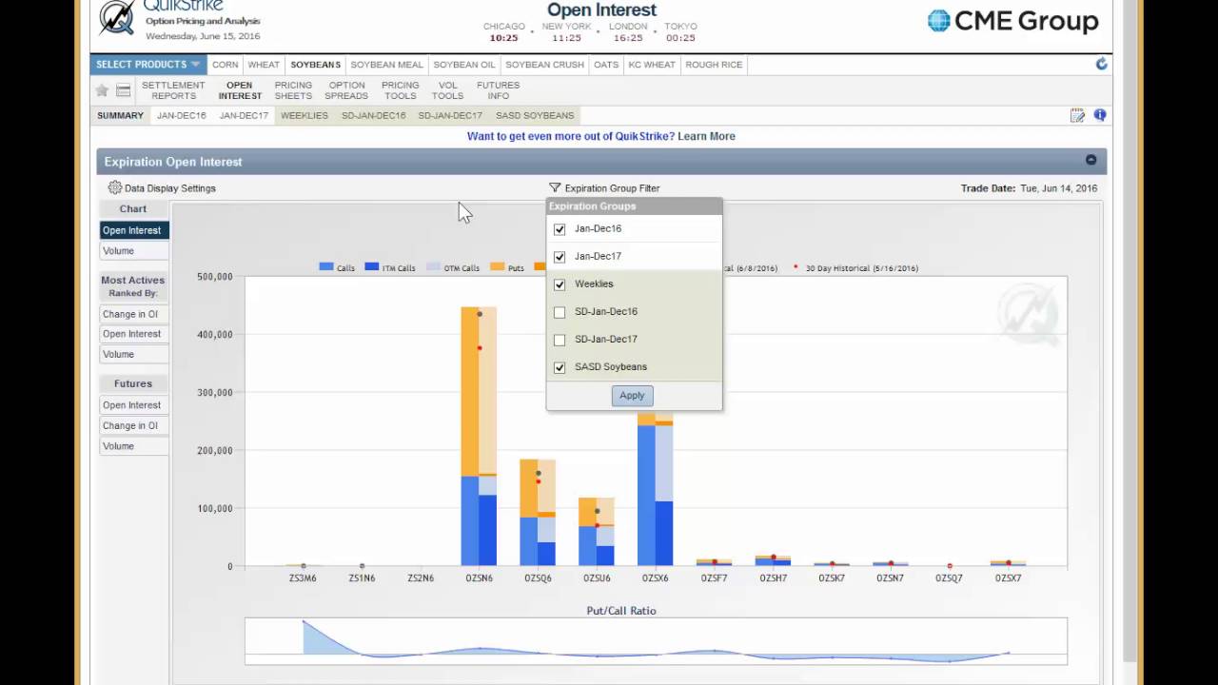Viewport: 1218px width, 685px height.
Task: Open Pricing Tools menu
Action: [x=400, y=90]
